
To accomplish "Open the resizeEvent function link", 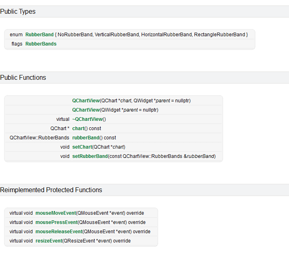I will [49, 240].
